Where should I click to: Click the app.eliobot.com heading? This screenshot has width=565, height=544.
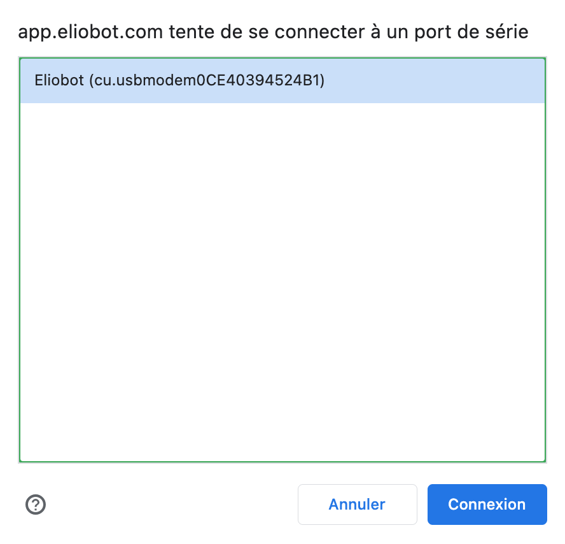click(x=274, y=31)
